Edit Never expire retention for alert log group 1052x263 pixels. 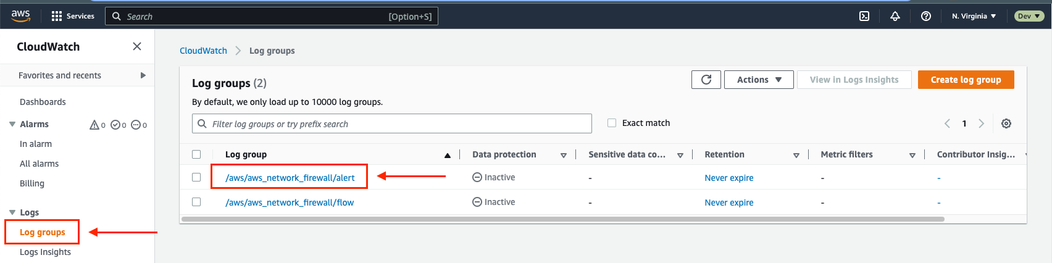click(729, 178)
